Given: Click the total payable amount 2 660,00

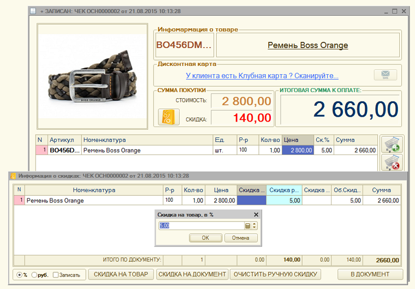Looking at the screenshot, I should (x=340, y=109).
